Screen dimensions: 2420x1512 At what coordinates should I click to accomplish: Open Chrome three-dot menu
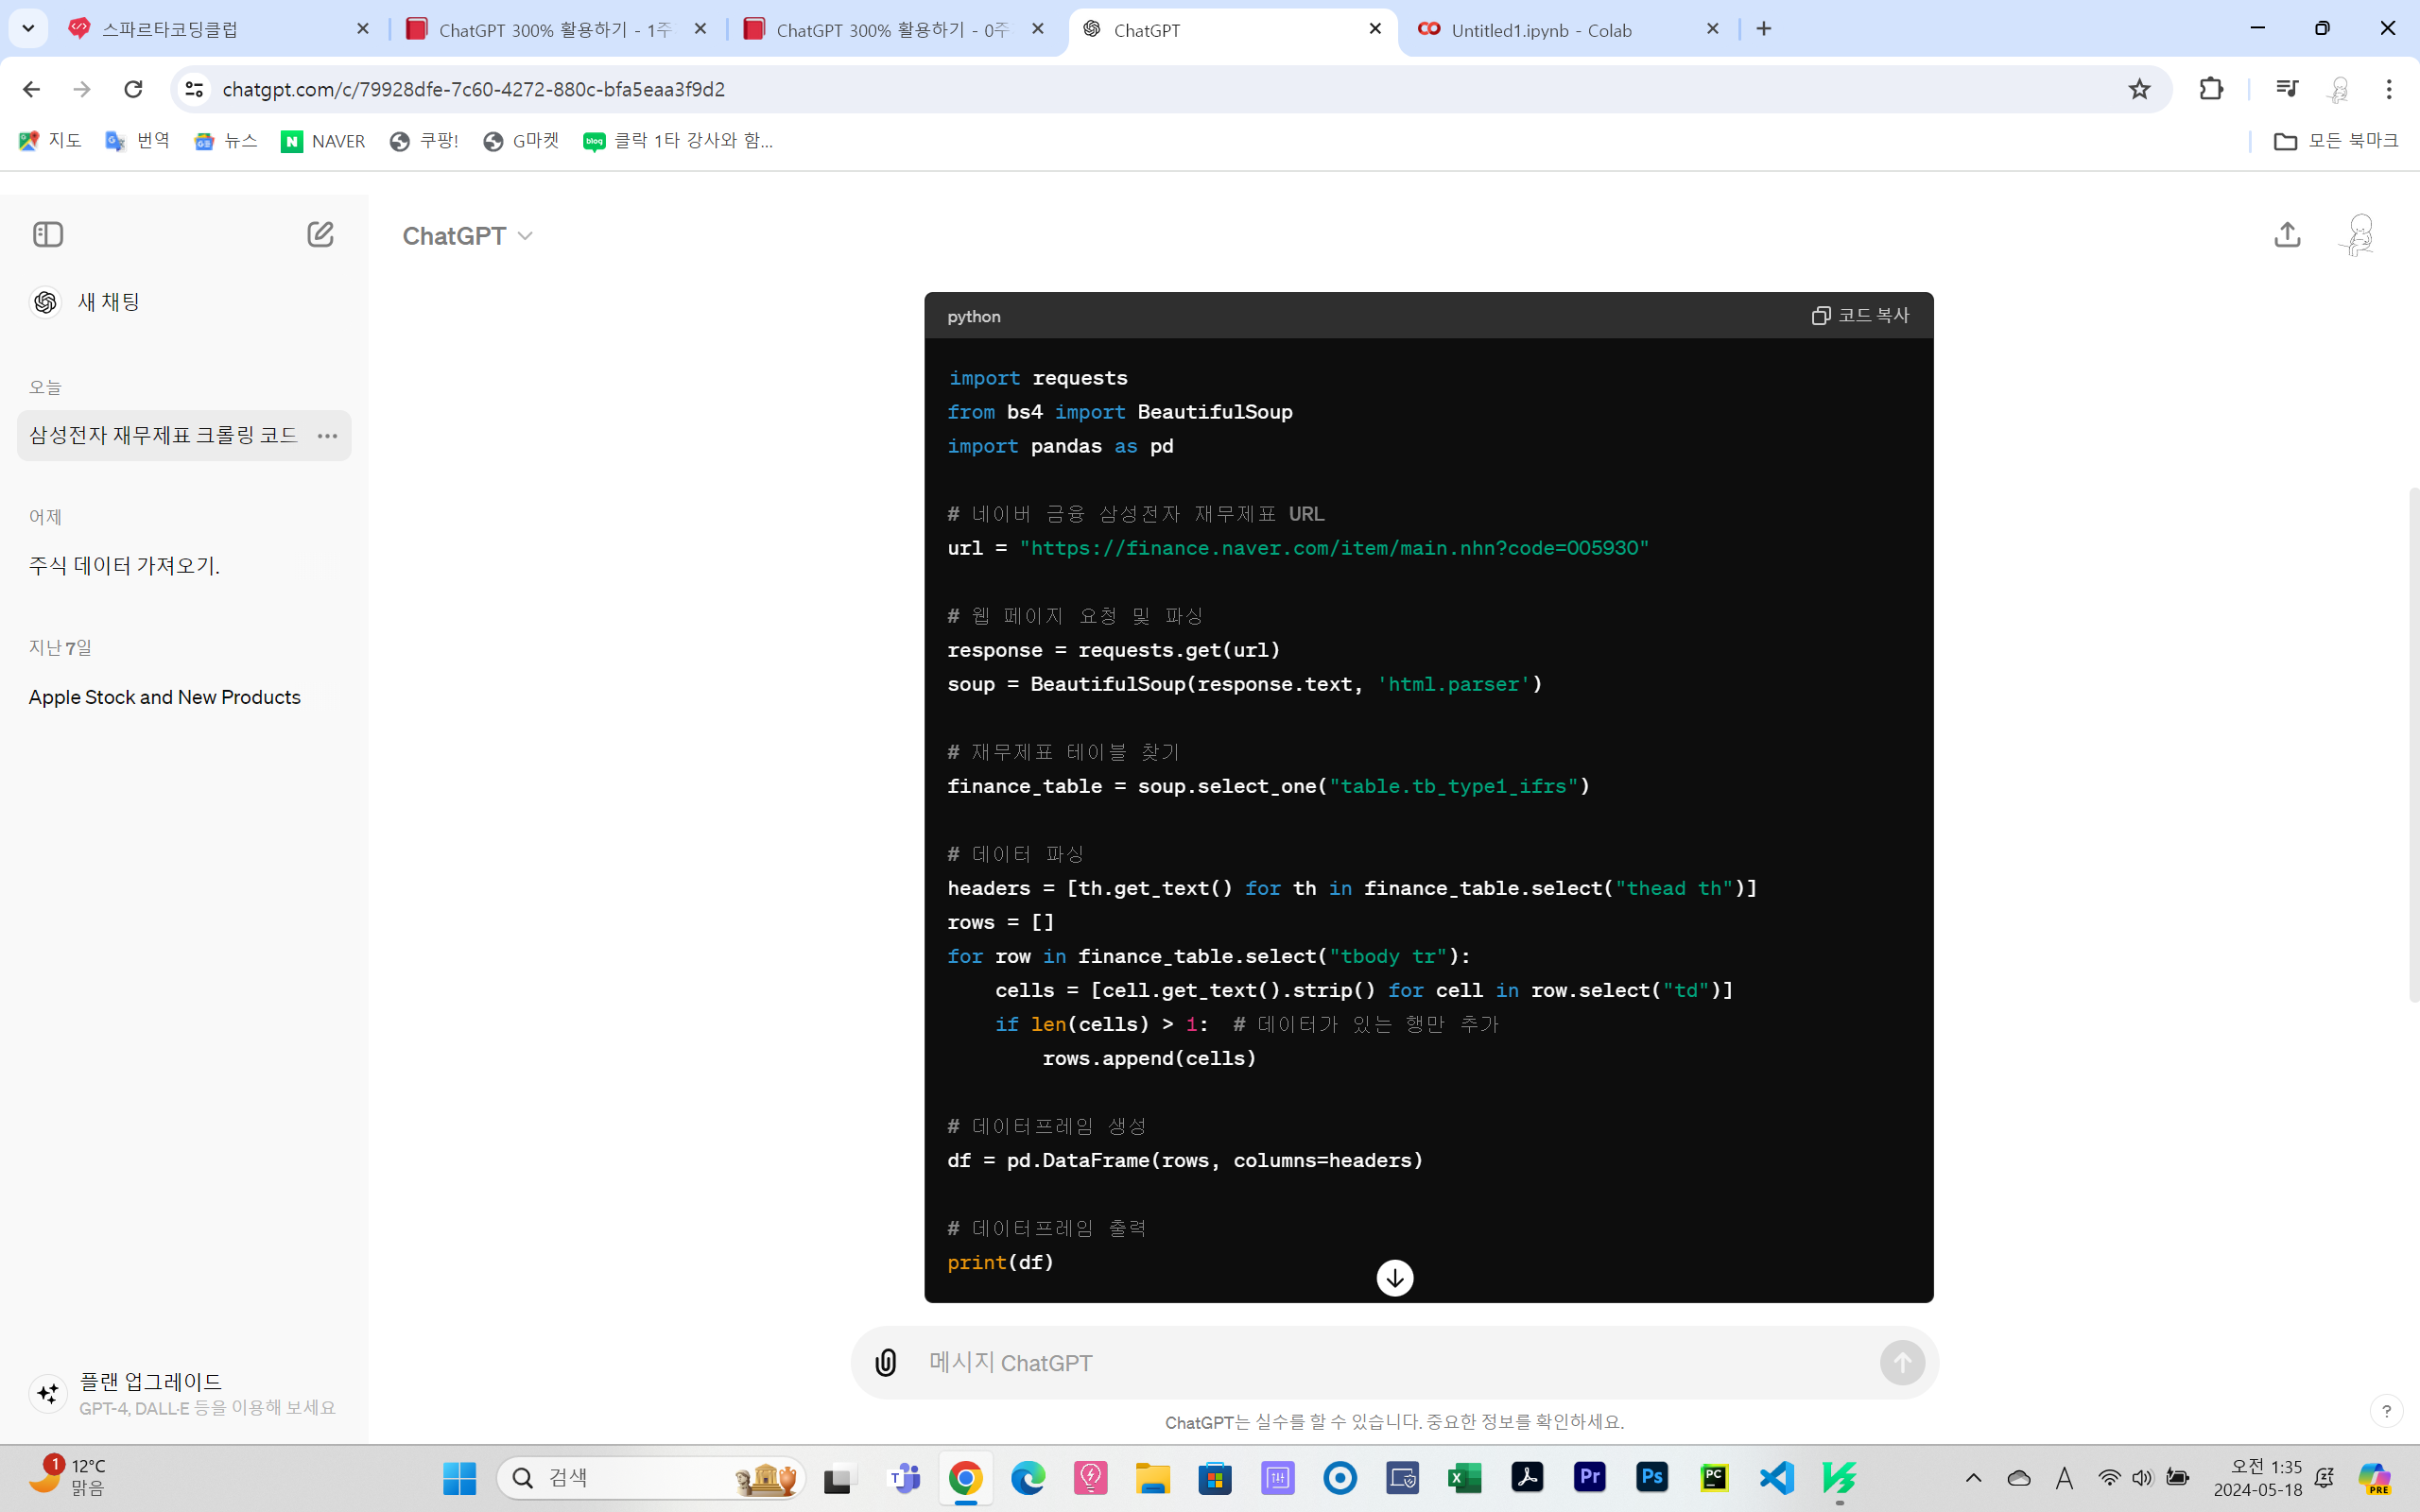pos(2389,89)
